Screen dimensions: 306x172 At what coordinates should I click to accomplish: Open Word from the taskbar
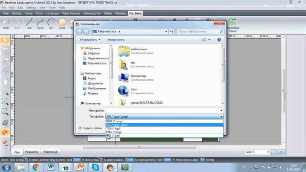click(51, 167)
